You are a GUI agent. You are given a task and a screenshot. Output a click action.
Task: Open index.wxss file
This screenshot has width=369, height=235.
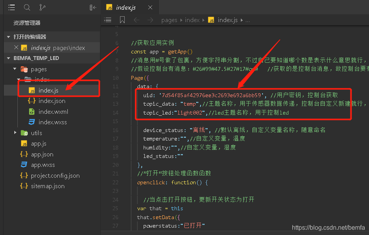[x=53, y=122]
